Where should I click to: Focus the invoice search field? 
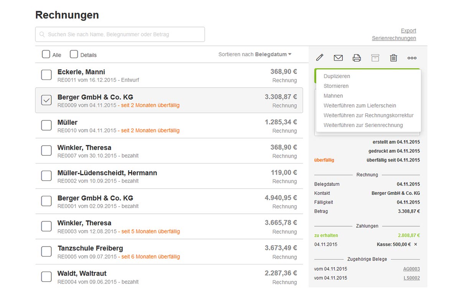[123, 34]
